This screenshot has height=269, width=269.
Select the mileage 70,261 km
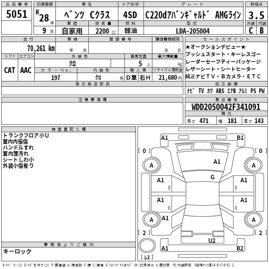point(41,48)
